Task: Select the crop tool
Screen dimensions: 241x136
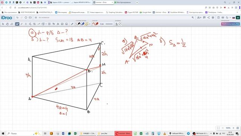Action: pyautogui.click(x=34, y=24)
